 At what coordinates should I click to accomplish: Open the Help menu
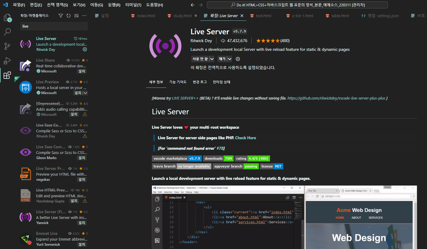tap(155, 5)
